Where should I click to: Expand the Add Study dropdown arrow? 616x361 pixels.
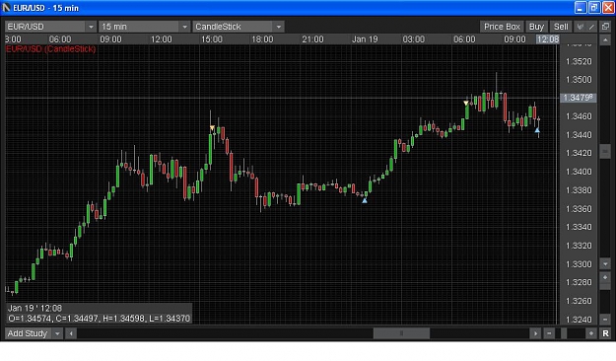(57, 333)
